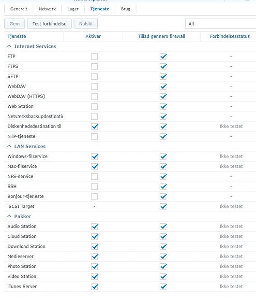Collapse the Internet Services section
The height and width of the screenshot is (298, 256).
click(x=9, y=46)
